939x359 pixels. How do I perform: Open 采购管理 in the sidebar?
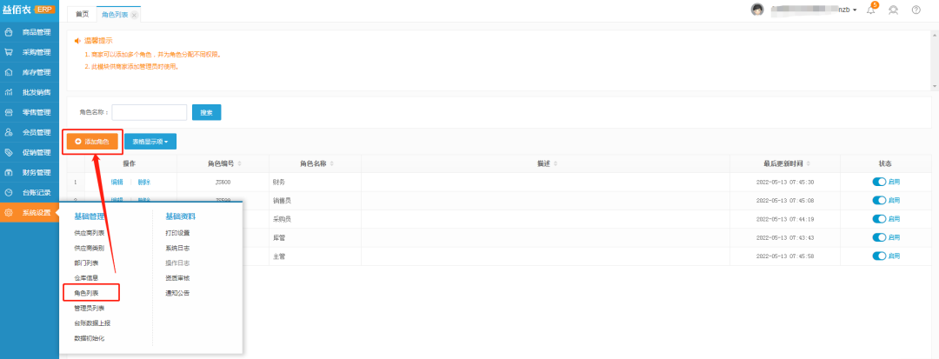click(x=36, y=52)
